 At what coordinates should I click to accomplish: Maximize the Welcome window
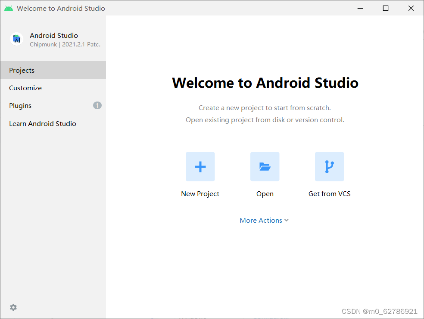(x=386, y=8)
